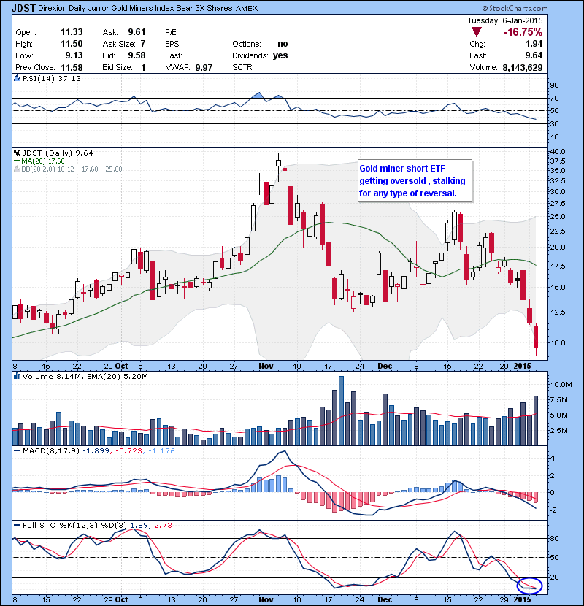Click the MACD(8,17,9) legend label
This screenshot has width=584, height=606.
(x=51, y=450)
